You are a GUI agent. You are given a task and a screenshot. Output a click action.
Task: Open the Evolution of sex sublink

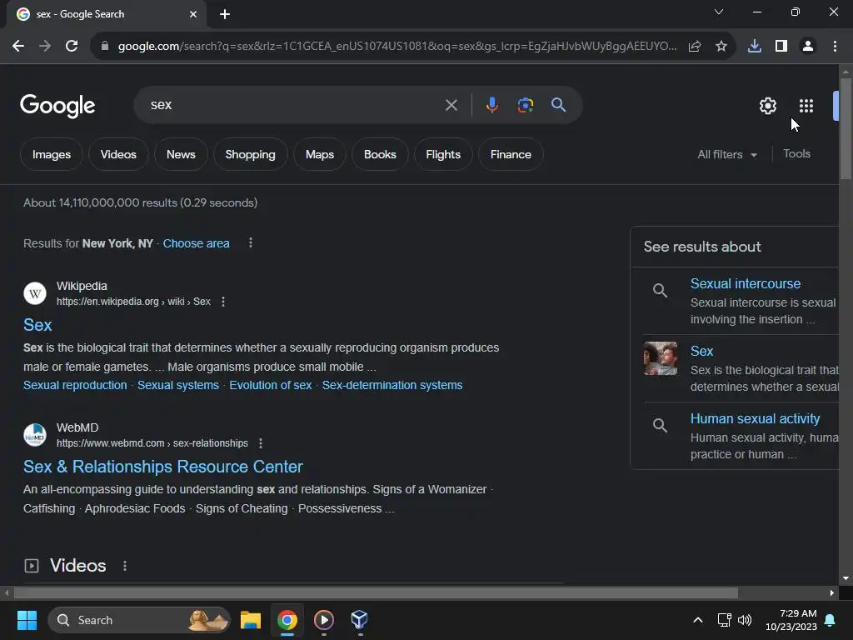271,385
